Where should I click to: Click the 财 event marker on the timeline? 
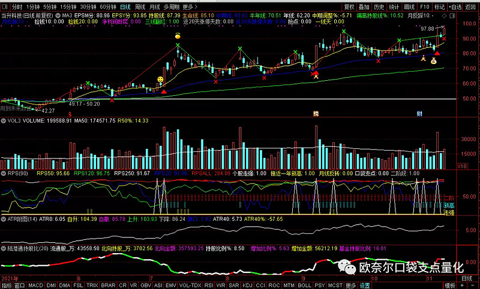(419, 114)
